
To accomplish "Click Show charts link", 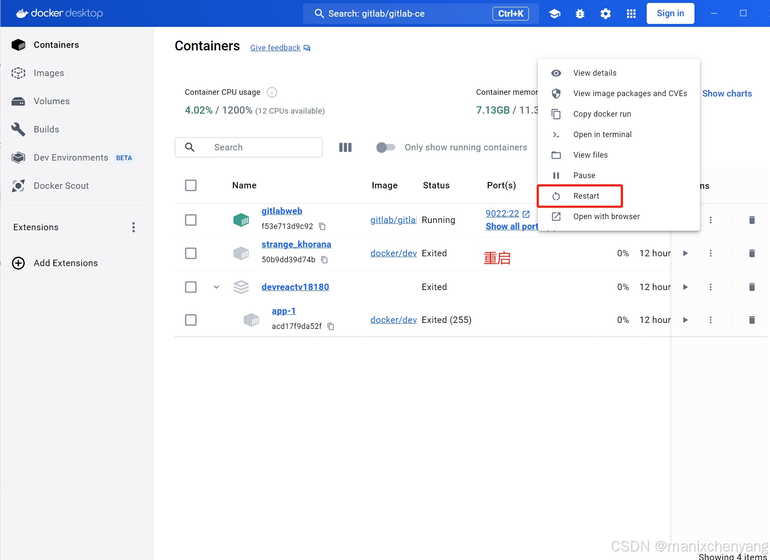I will 727,94.
